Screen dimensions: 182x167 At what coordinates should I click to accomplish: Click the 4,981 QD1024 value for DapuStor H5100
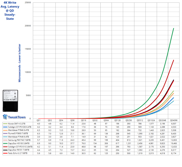(x=151, y=143)
